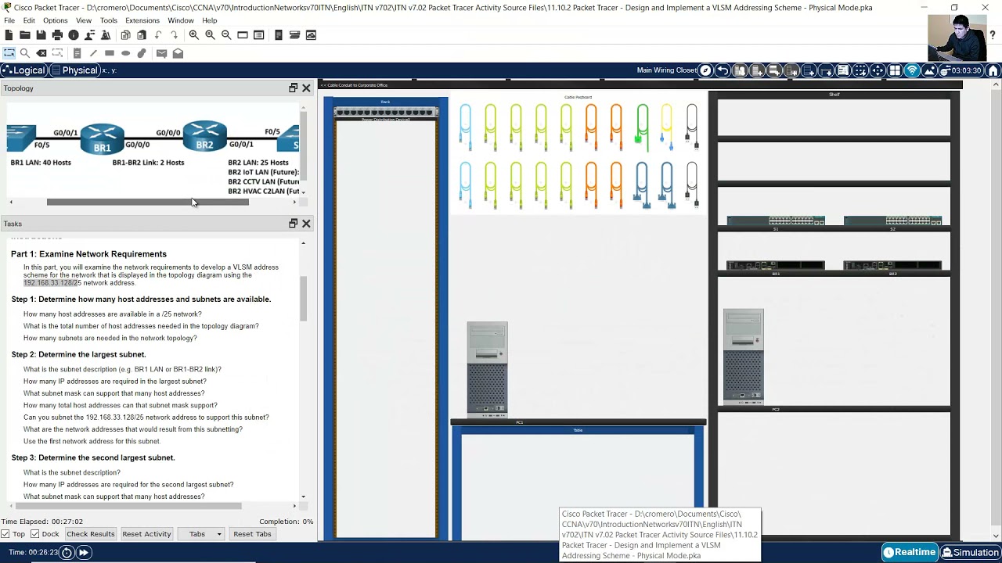This screenshot has height=563, width=1002.
Task: Click the Move Object arrows icon
Action: point(878,70)
